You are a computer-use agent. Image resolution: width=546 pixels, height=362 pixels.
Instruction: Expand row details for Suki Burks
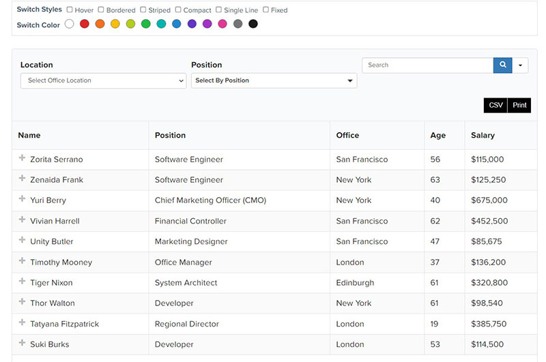point(22,343)
